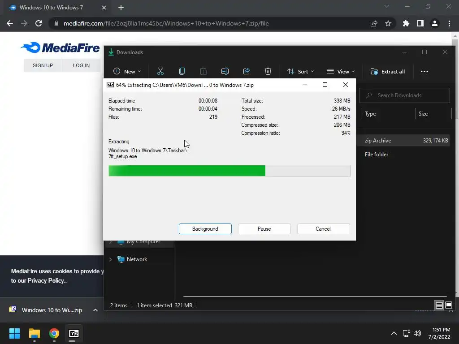Click the Rename icon in Downloads toolbar
Screen dimensions: 459x344
(x=225, y=71)
